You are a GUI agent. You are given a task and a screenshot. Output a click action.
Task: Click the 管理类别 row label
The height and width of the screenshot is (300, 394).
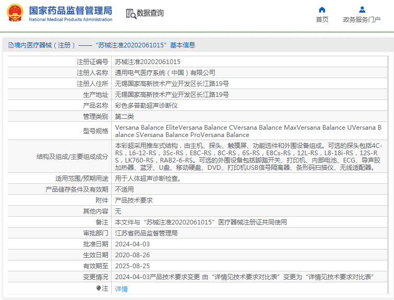pos(95,117)
